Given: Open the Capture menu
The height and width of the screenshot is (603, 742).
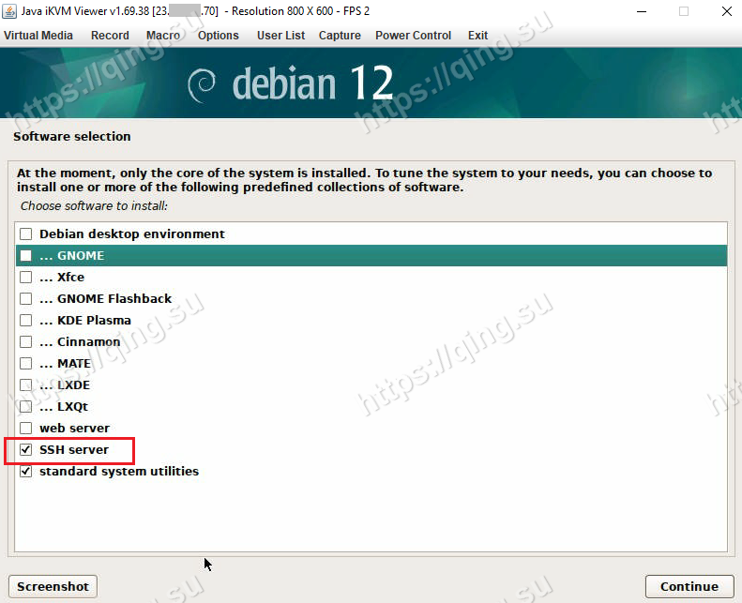Looking at the screenshot, I should point(340,36).
